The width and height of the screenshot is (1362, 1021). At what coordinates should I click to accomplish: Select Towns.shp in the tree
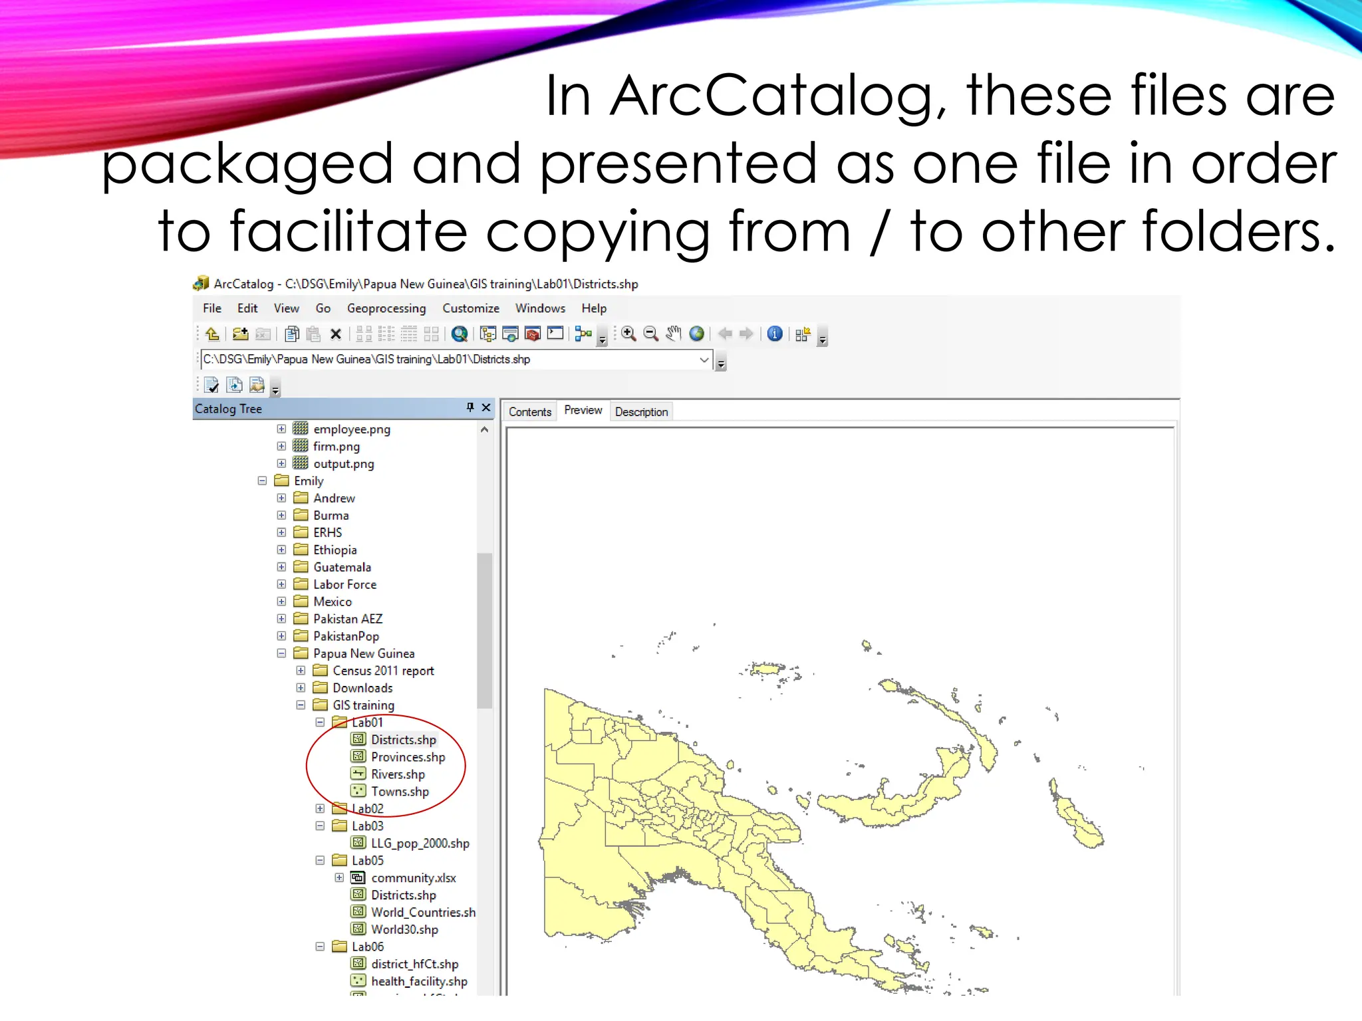coord(400,792)
